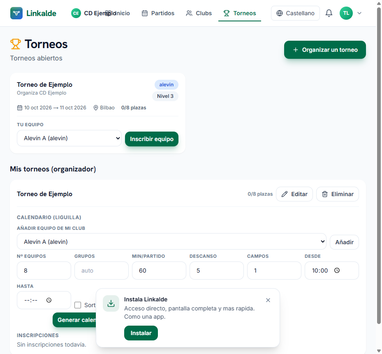Click the calendar icon beside Partidos
The image size is (382, 354).
click(x=145, y=13)
